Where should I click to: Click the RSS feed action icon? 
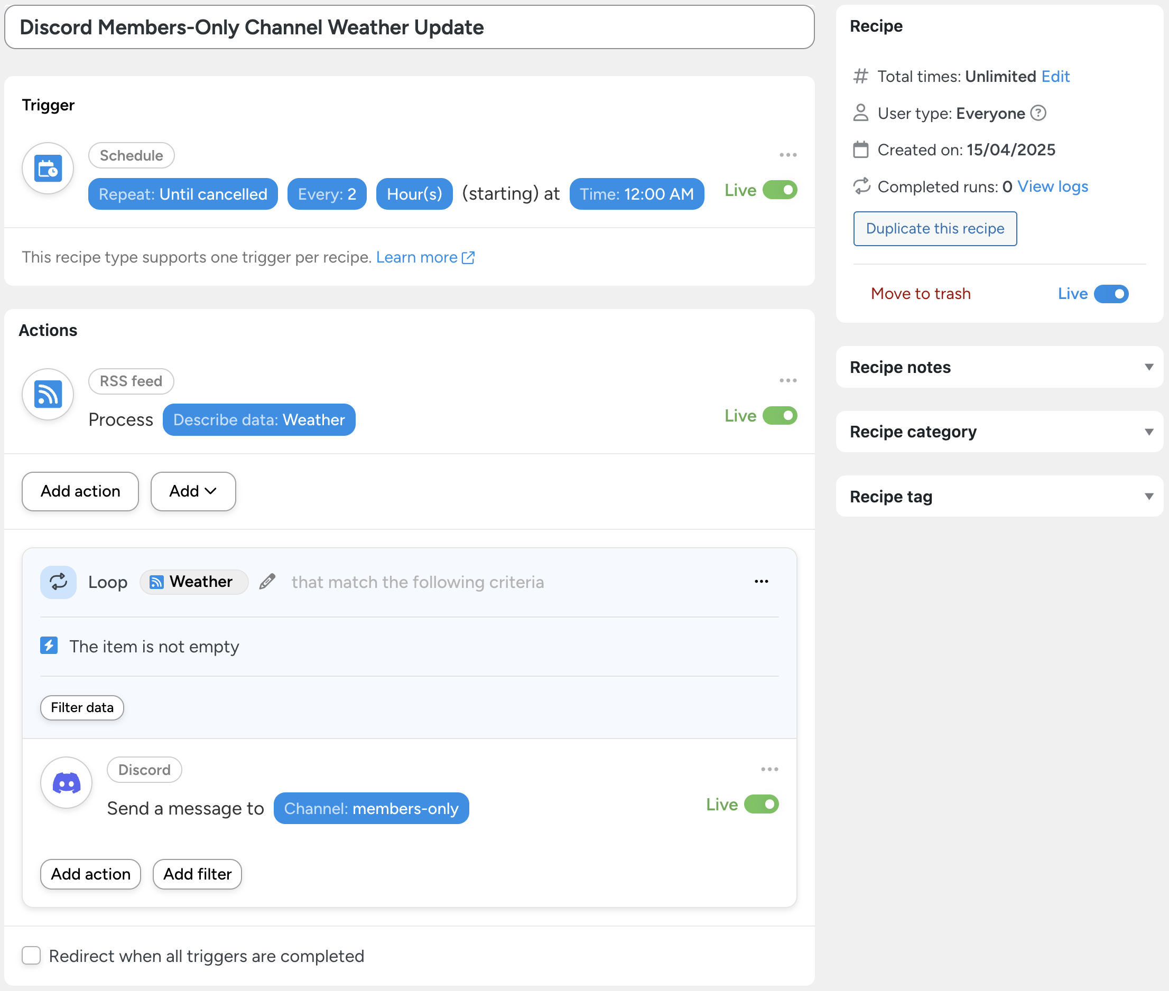coord(48,394)
